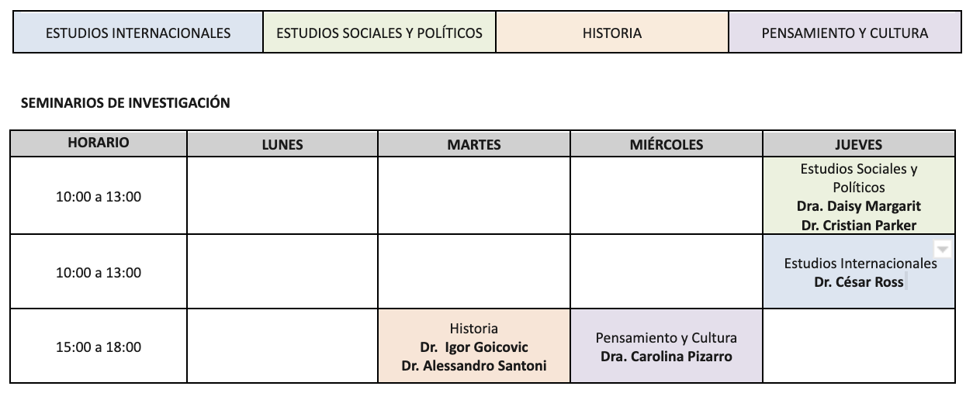Select the LUNES column header
Image resolution: width=973 pixels, height=400 pixels.
[x=282, y=145]
